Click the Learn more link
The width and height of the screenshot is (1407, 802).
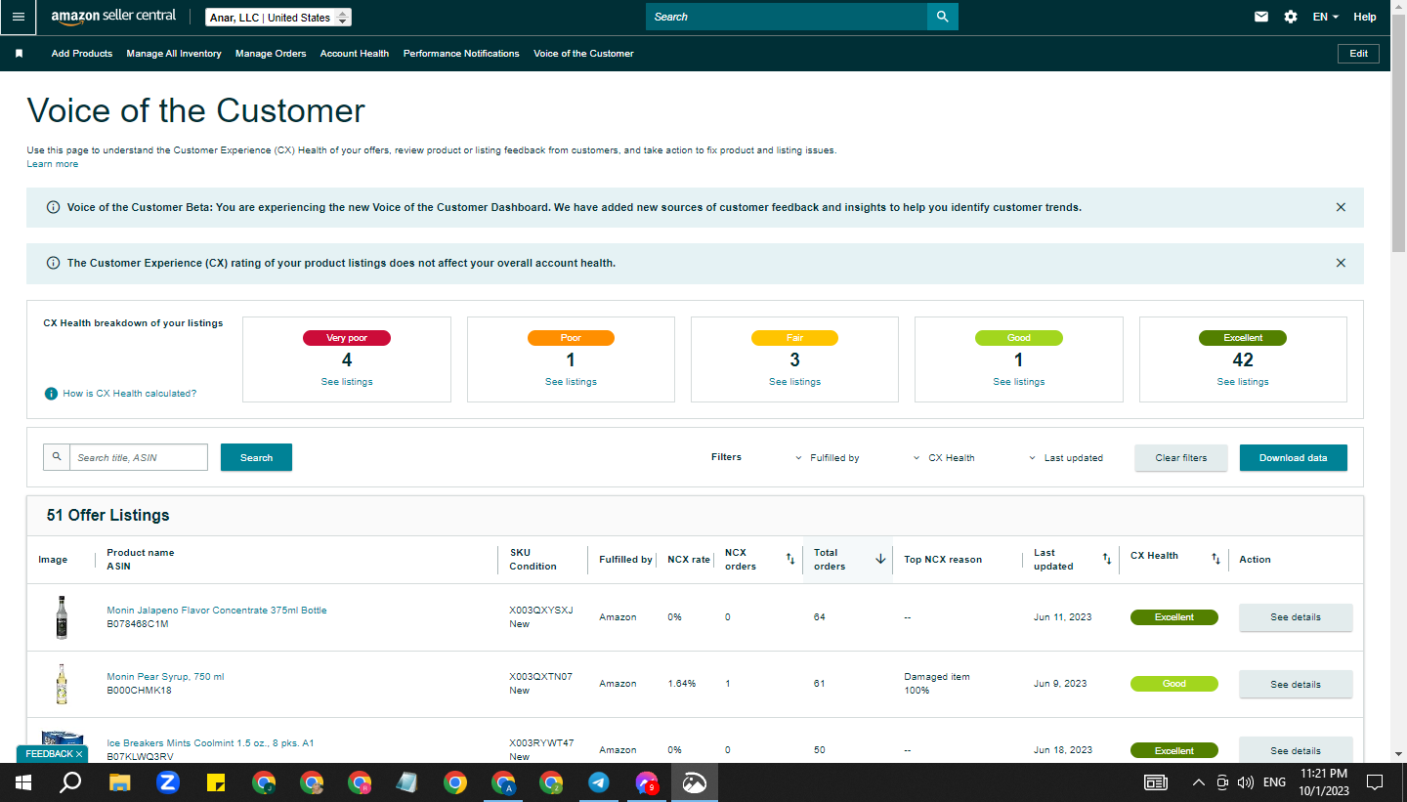pos(53,164)
